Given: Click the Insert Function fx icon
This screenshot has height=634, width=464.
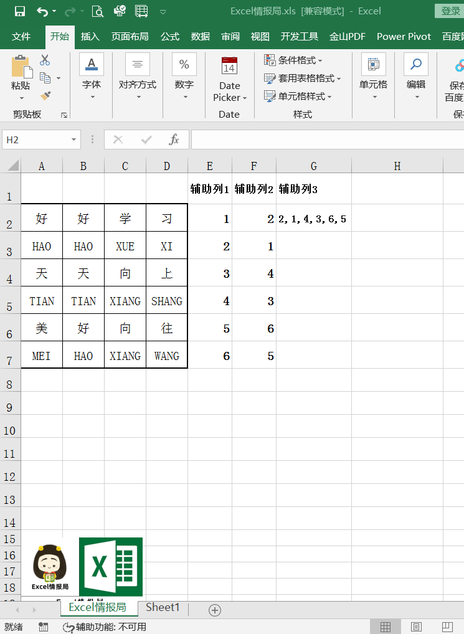Looking at the screenshot, I should [174, 140].
